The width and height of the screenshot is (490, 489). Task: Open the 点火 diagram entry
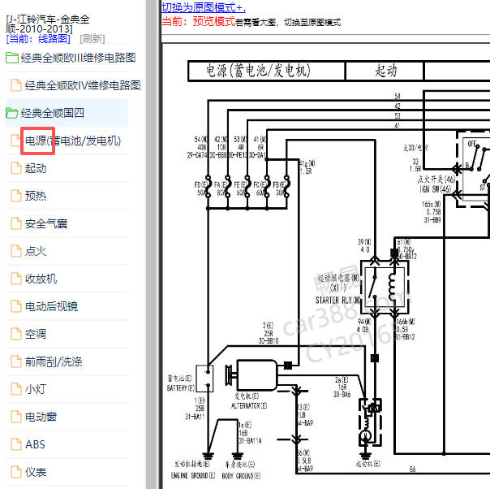pos(36,251)
